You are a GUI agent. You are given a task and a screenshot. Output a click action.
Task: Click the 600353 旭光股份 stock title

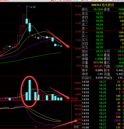[x=103, y=5]
